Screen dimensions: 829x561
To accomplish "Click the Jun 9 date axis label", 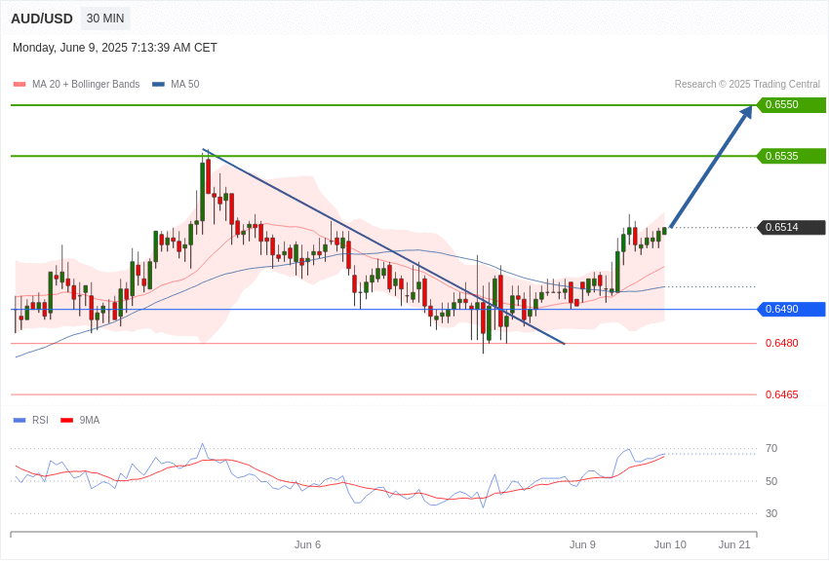I will (582, 544).
